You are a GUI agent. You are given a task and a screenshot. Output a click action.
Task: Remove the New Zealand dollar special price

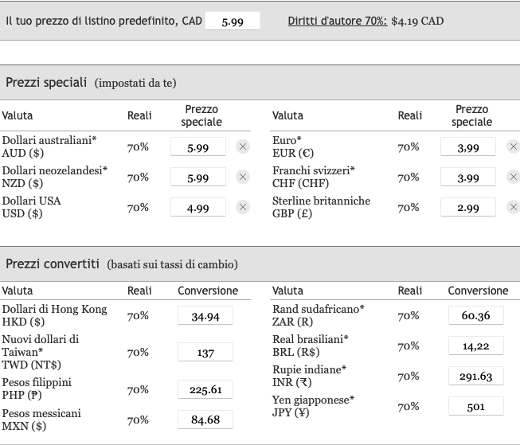(x=243, y=178)
